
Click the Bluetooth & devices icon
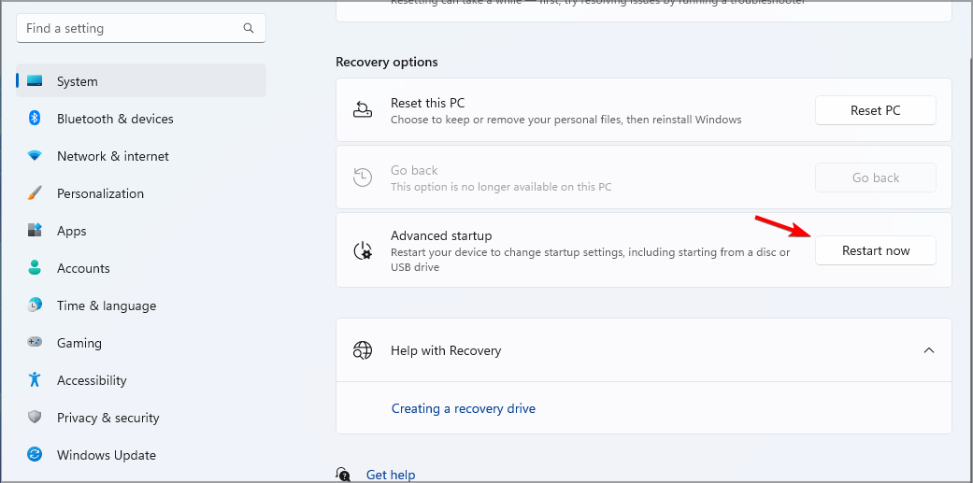click(35, 119)
